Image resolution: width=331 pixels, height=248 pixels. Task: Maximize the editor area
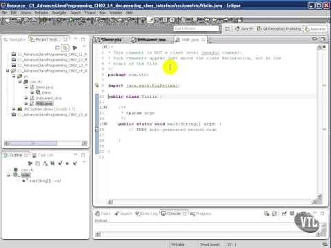coord(323,39)
